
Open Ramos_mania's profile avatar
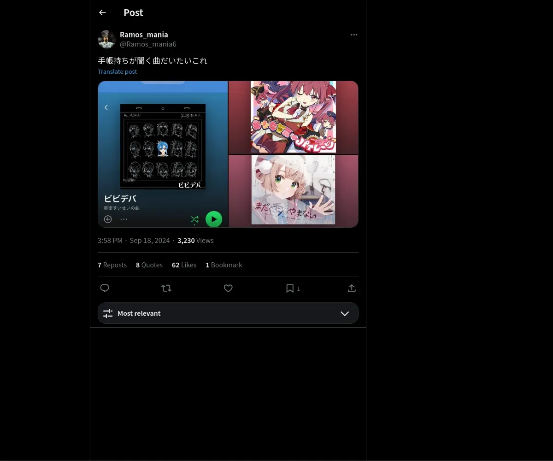pyautogui.click(x=106, y=39)
